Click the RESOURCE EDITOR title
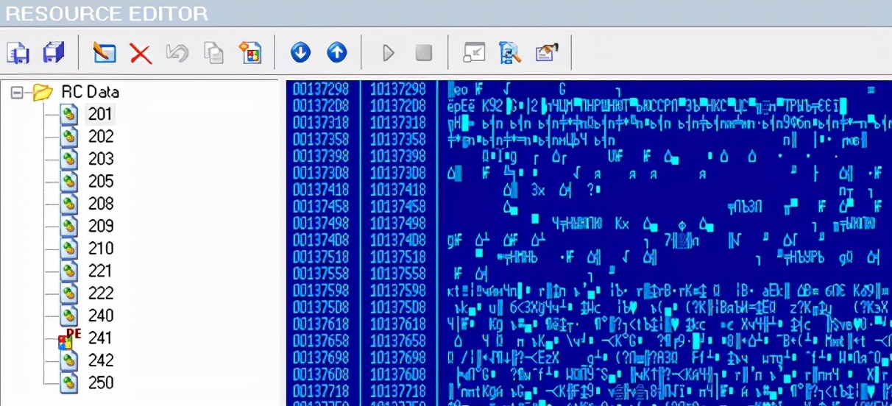 (x=107, y=13)
